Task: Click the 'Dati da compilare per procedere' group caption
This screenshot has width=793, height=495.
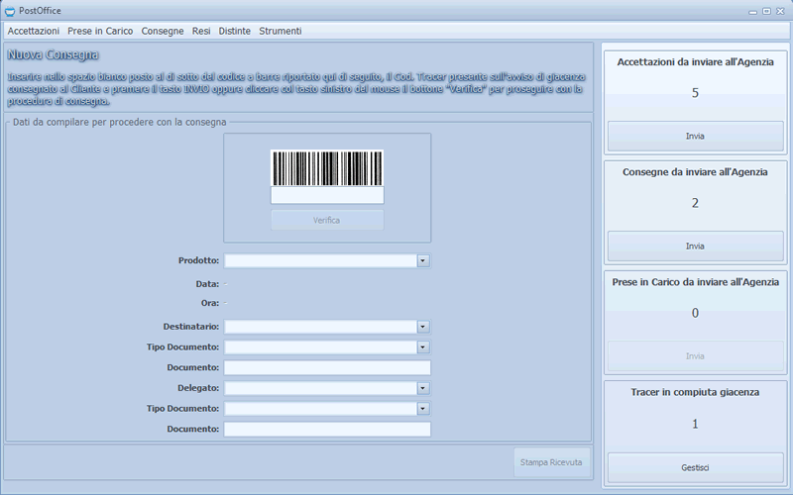Action: 119,122
